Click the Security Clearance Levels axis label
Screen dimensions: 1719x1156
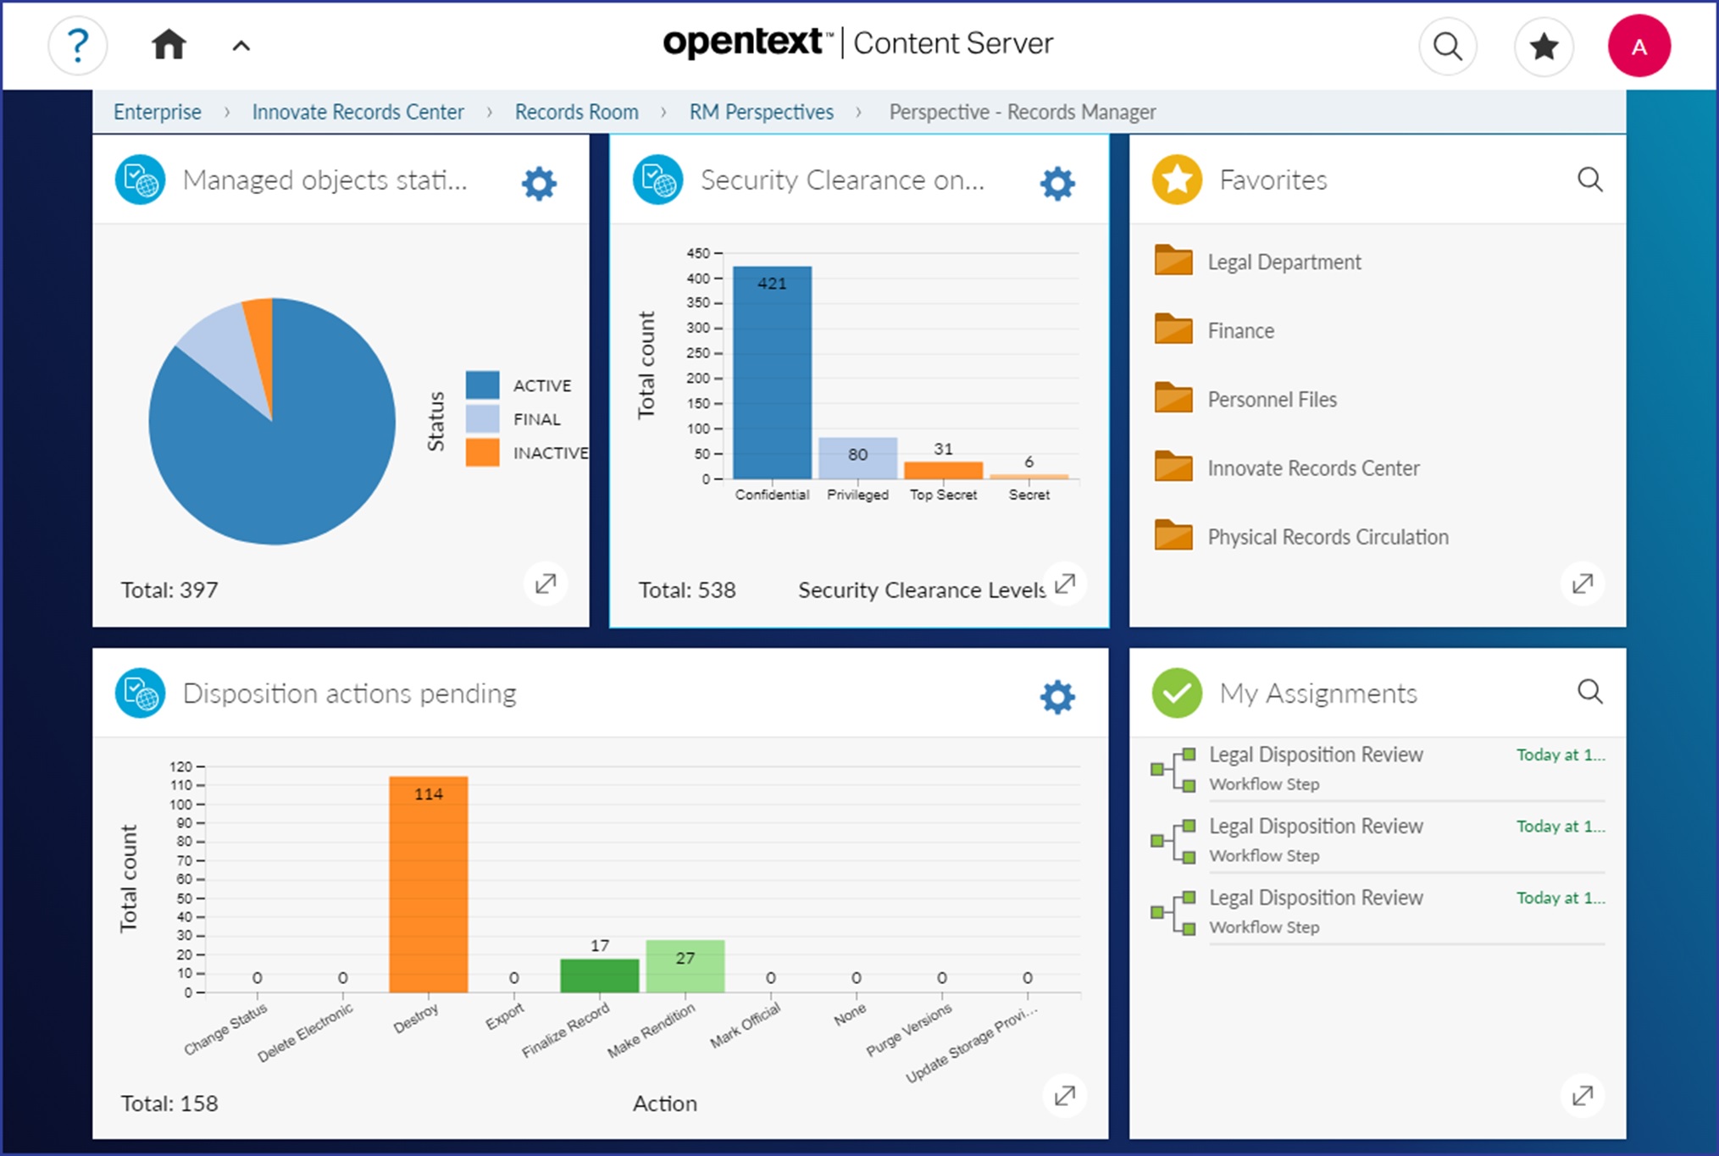click(922, 589)
